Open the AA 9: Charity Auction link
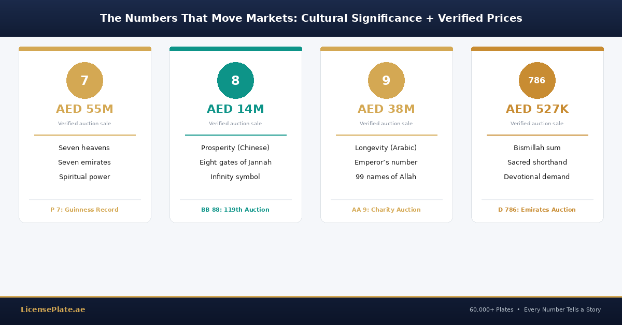 tap(386, 210)
